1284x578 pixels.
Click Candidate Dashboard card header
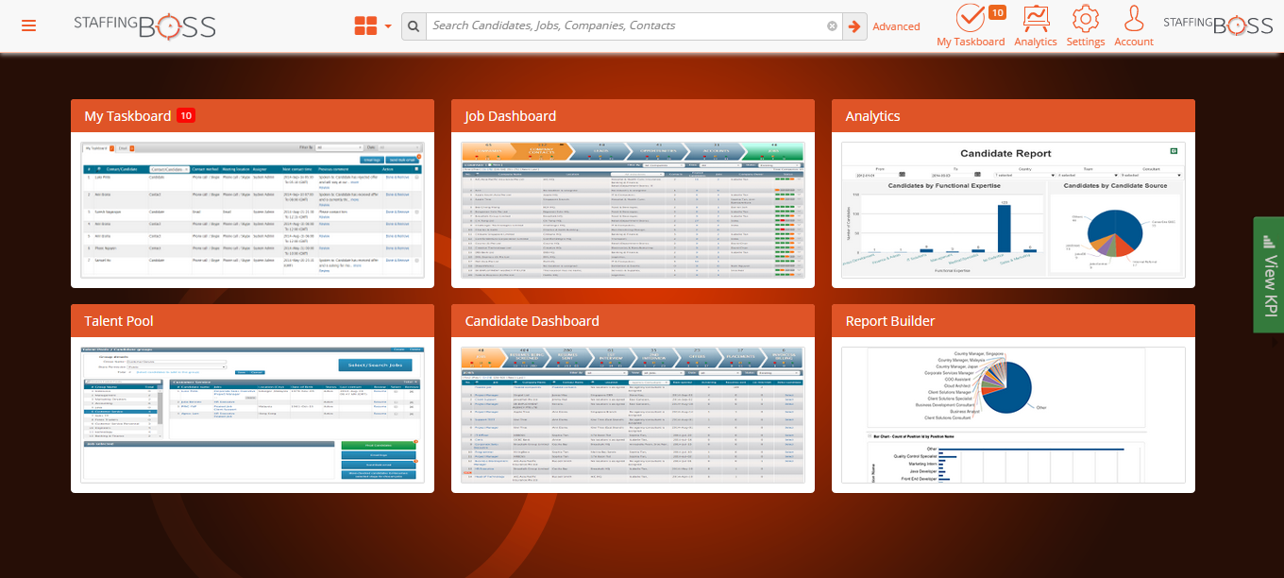tap(633, 321)
